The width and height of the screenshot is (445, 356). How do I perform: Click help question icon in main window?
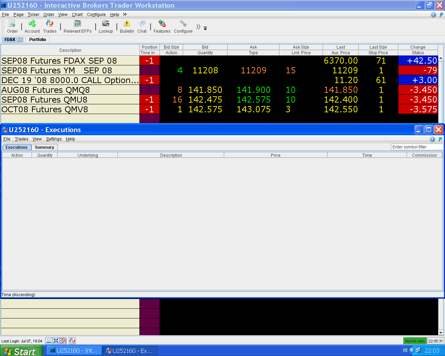433,15
